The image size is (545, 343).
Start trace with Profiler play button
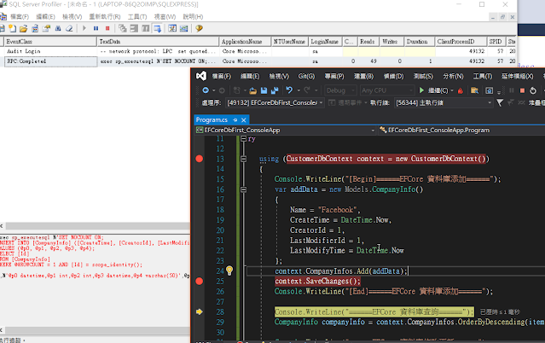(x=84, y=28)
